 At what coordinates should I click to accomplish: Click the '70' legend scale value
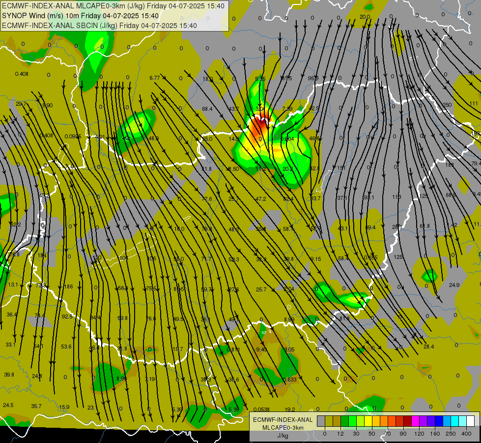point(387,434)
